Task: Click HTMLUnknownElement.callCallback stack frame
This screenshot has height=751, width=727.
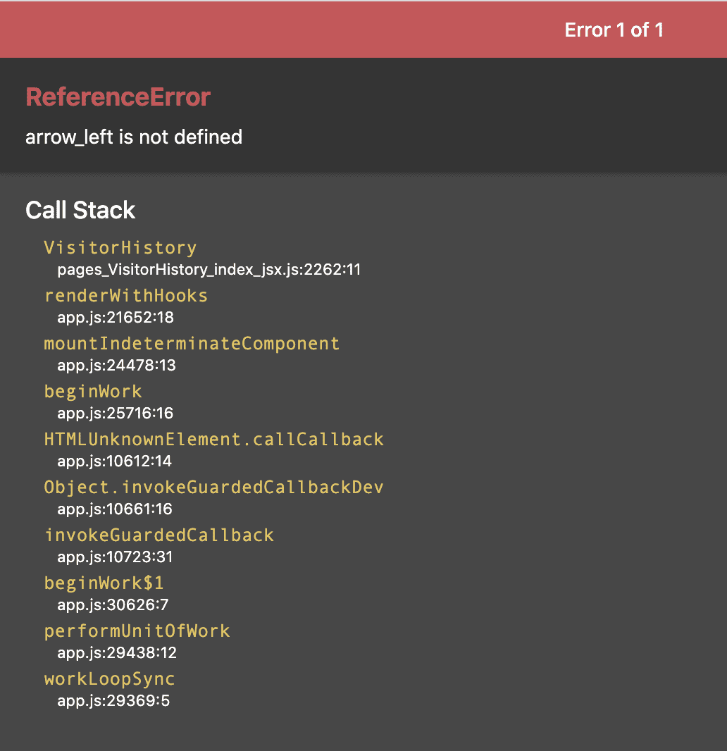Action: click(x=213, y=440)
